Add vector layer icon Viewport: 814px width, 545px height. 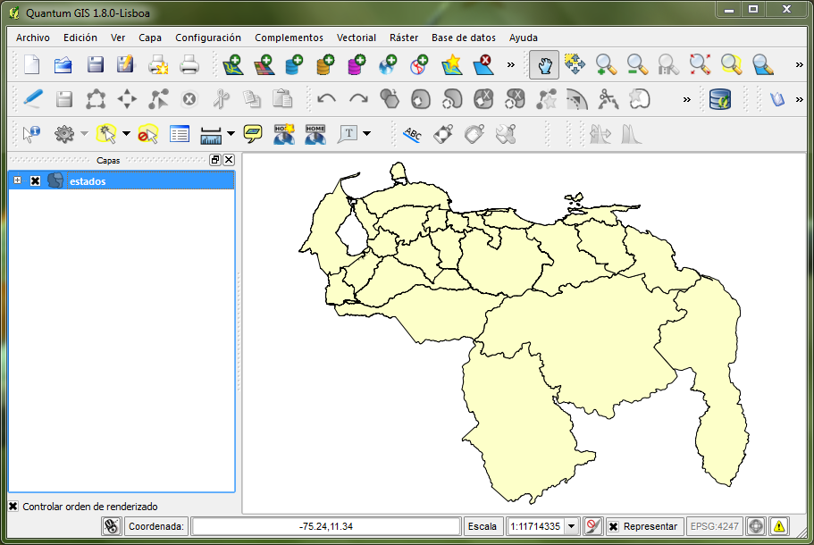click(x=233, y=65)
